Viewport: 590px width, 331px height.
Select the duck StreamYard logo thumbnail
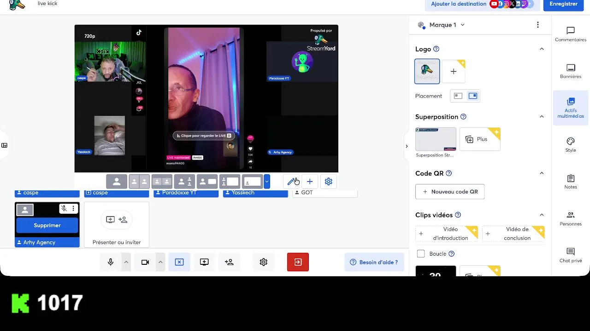tap(427, 71)
